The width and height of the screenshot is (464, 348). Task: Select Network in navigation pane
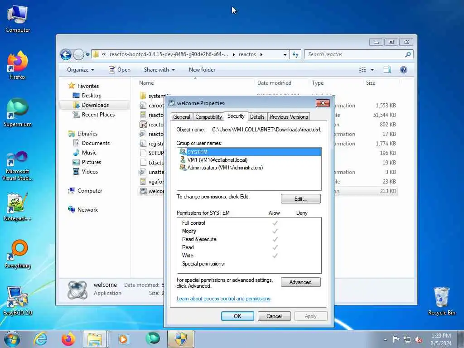(83, 210)
